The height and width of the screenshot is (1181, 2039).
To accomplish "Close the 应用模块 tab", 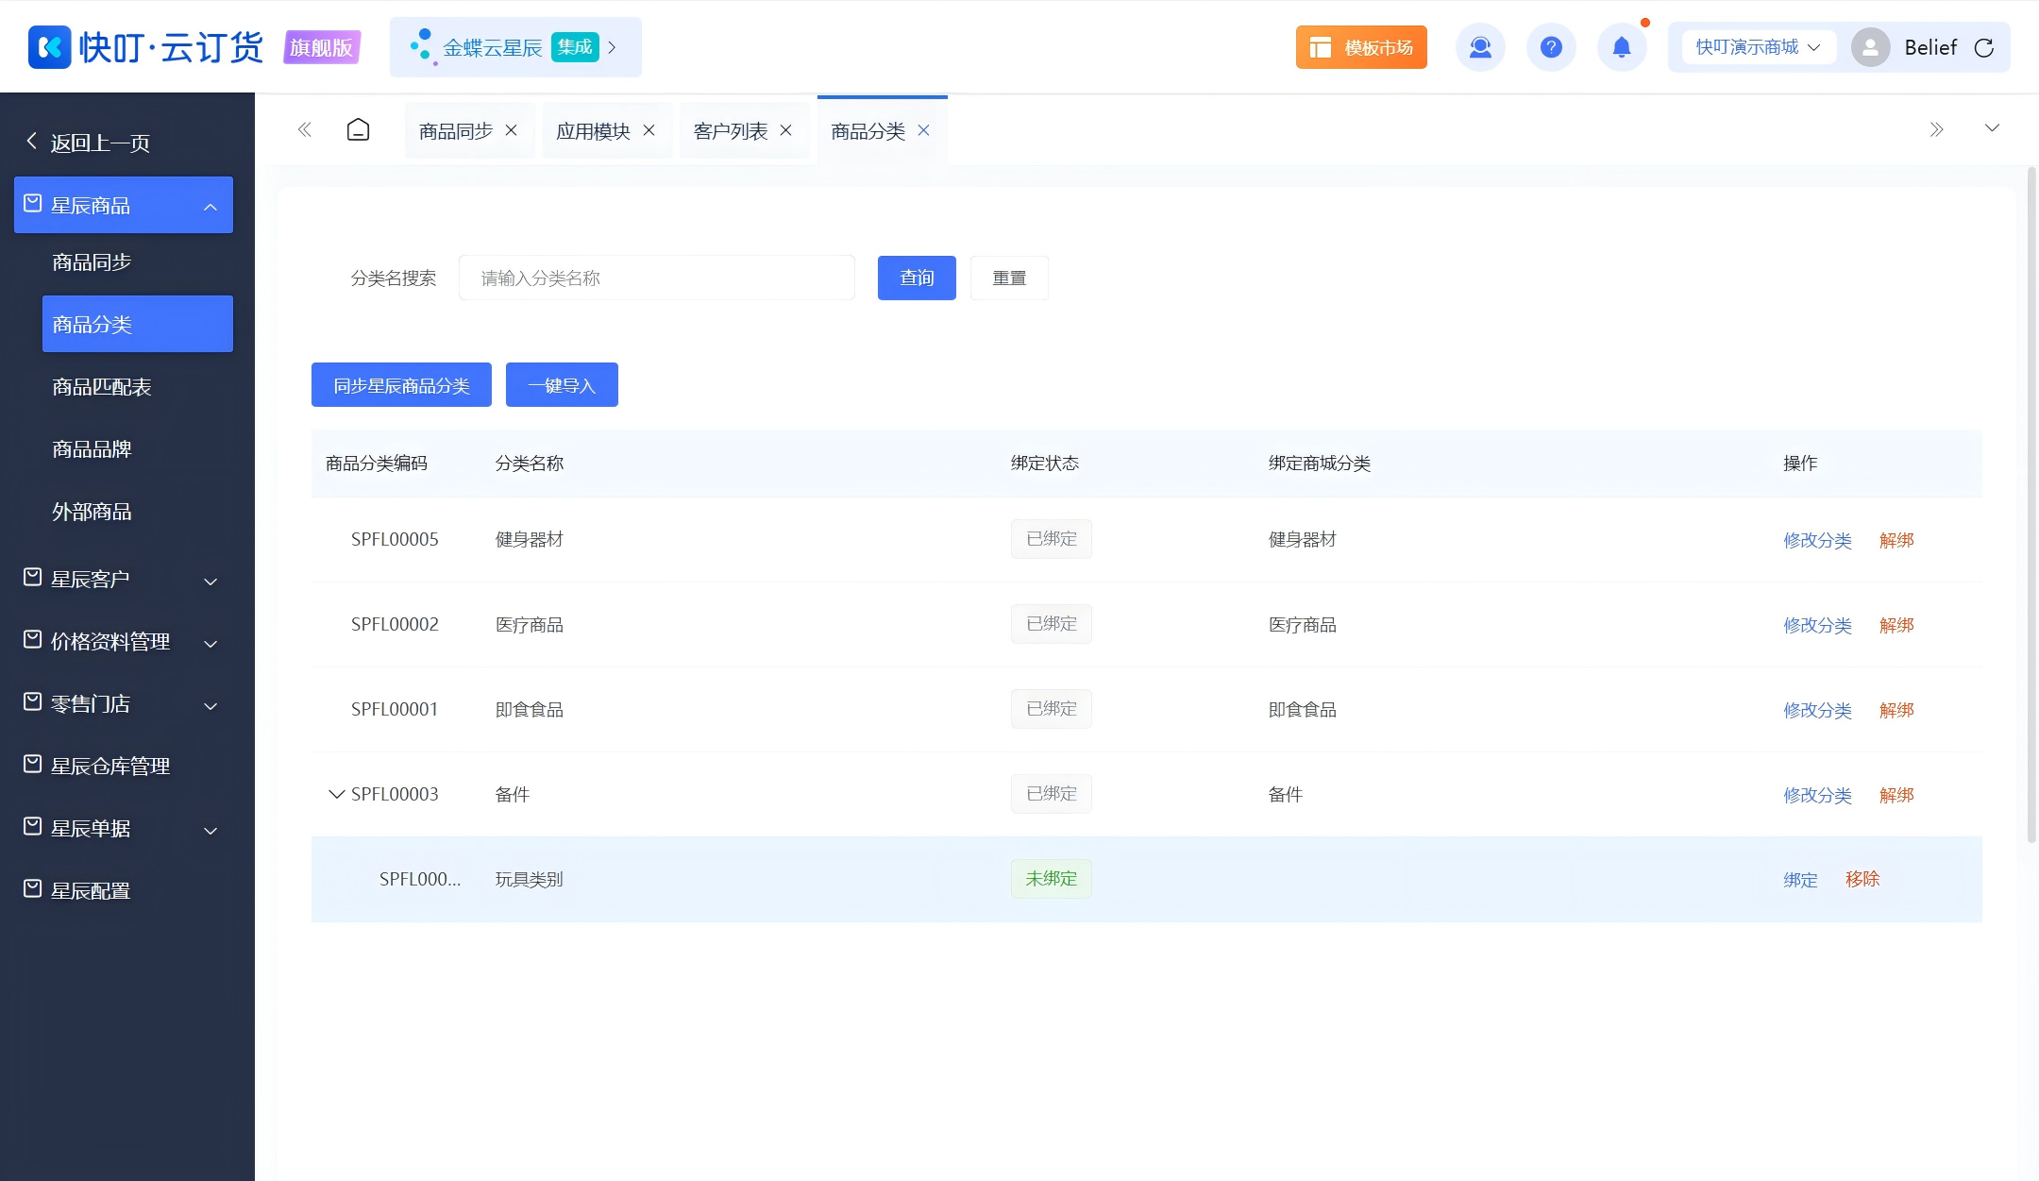I will [649, 130].
